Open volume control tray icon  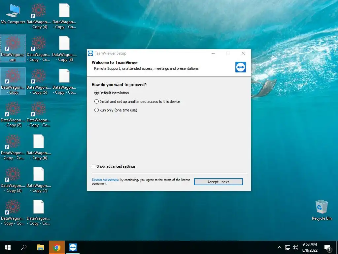pos(295,247)
